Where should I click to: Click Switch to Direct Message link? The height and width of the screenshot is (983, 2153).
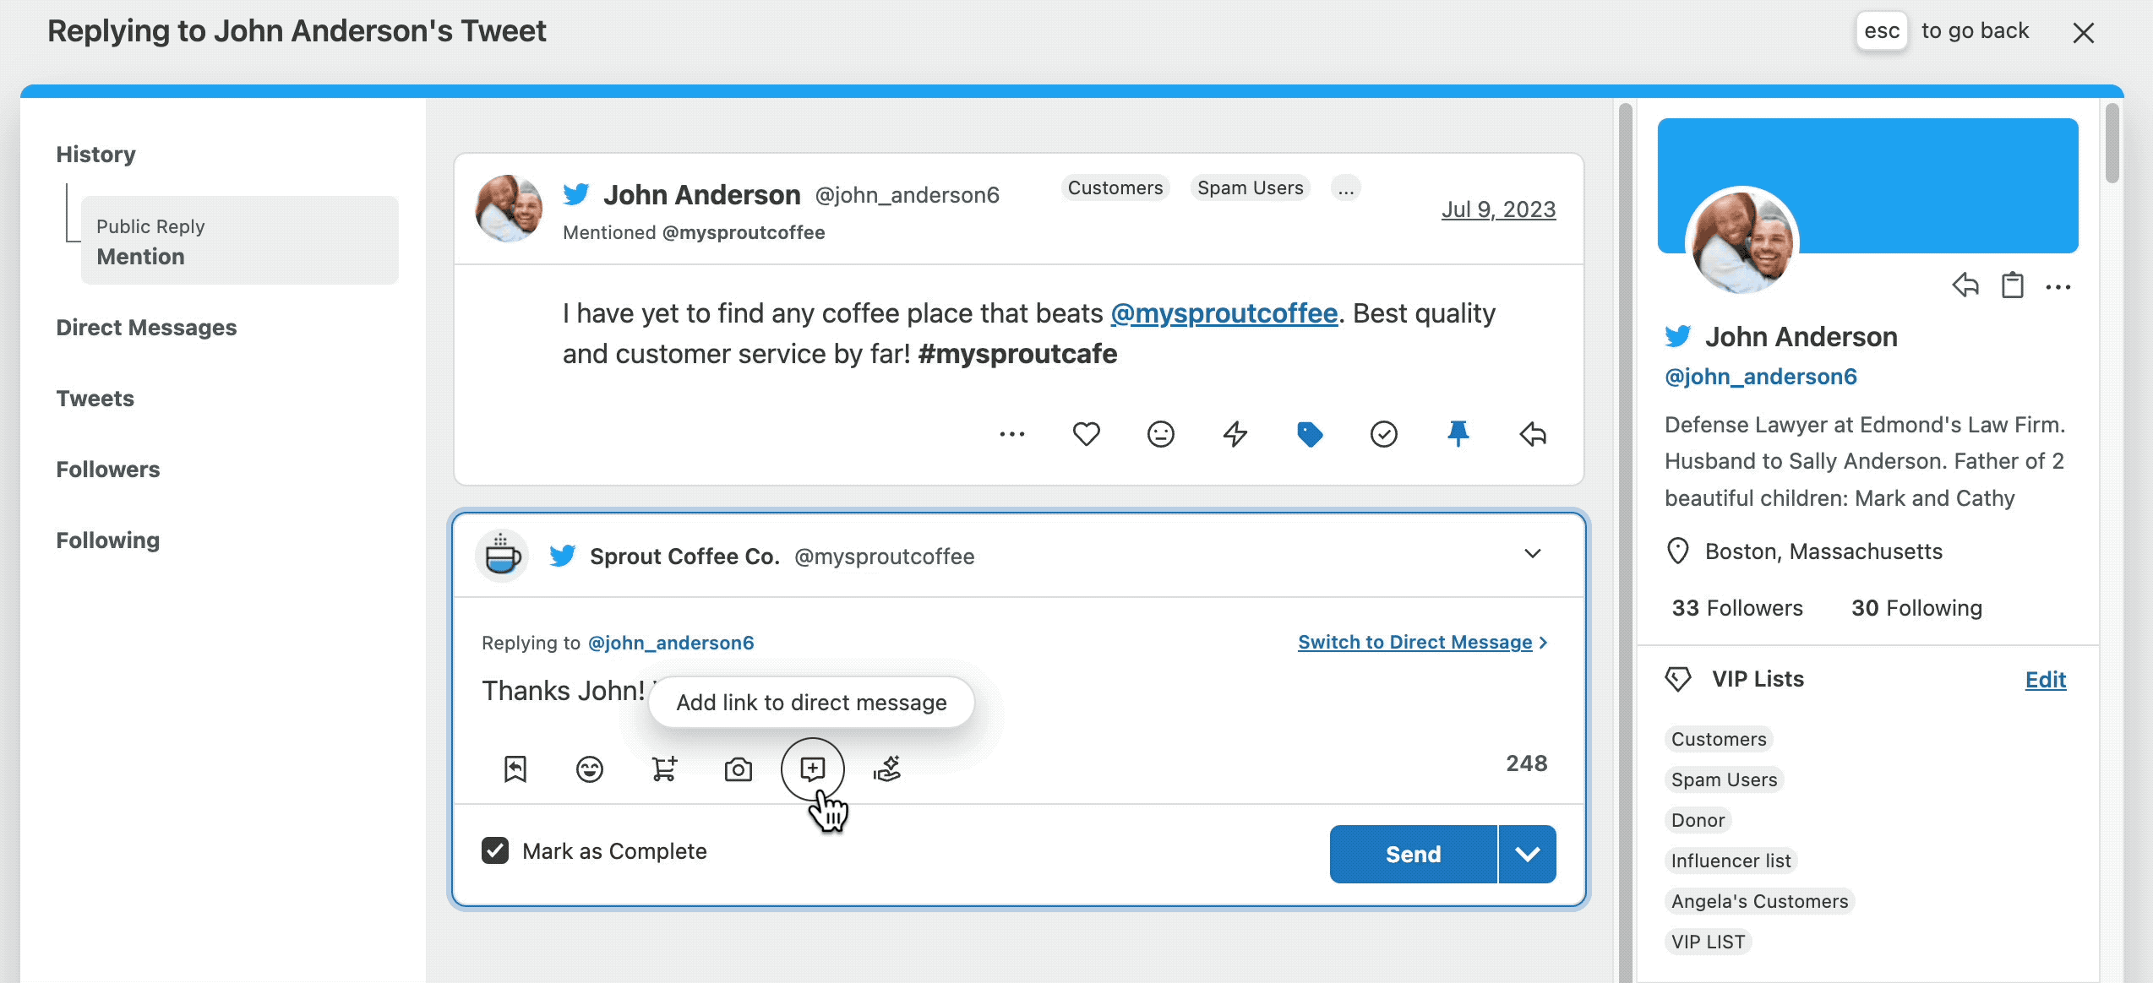1423,643
